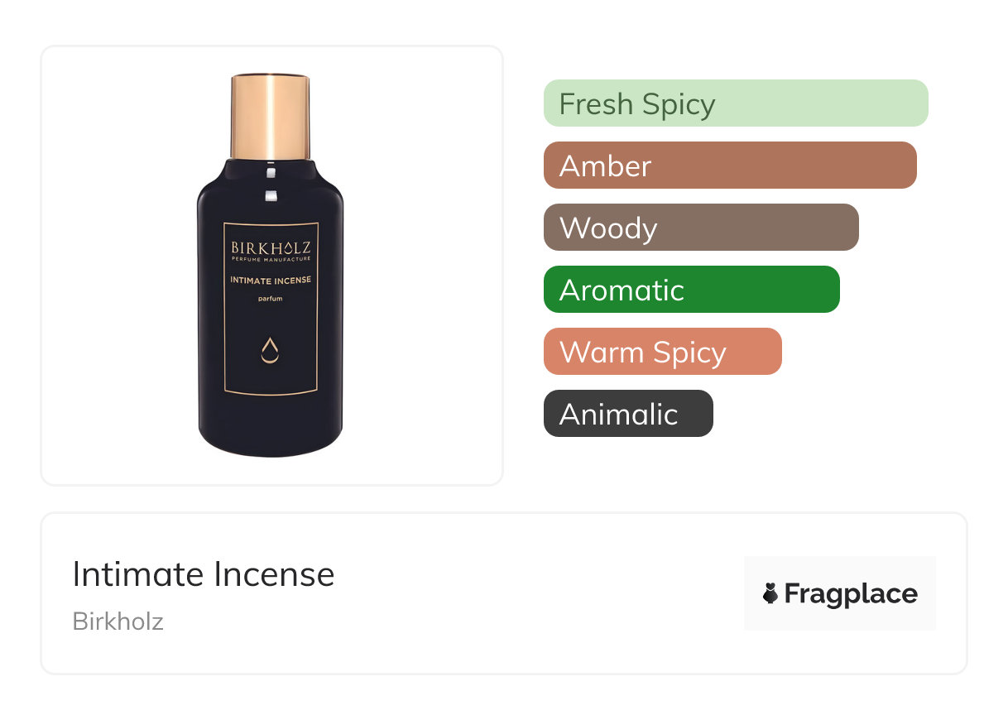Click the Fragplace wordmark text
1008x715 pixels.
pyautogui.click(x=851, y=593)
